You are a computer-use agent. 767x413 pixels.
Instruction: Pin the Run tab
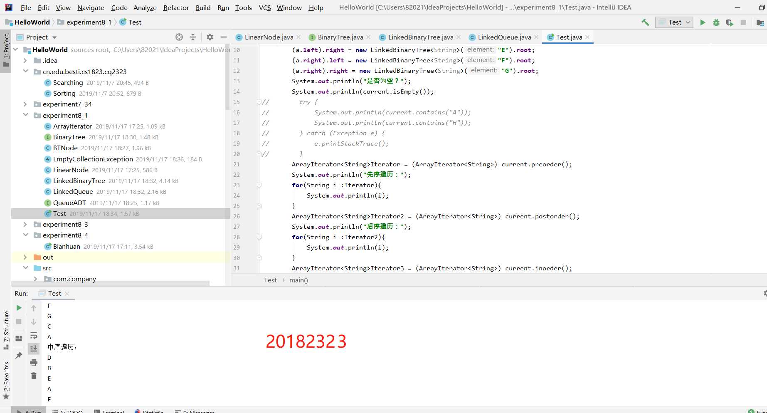point(19,356)
